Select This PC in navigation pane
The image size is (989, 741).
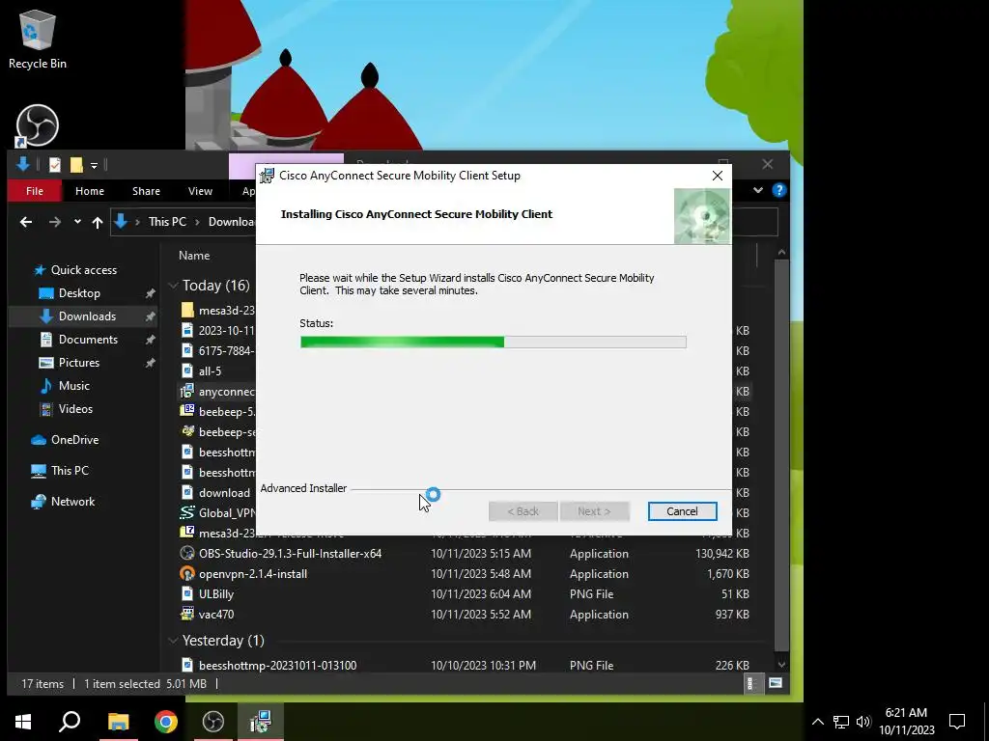[70, 471]
